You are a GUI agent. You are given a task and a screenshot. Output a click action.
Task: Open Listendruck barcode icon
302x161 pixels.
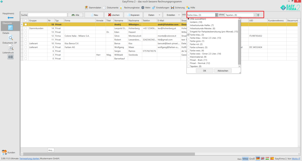pos(10,57)
